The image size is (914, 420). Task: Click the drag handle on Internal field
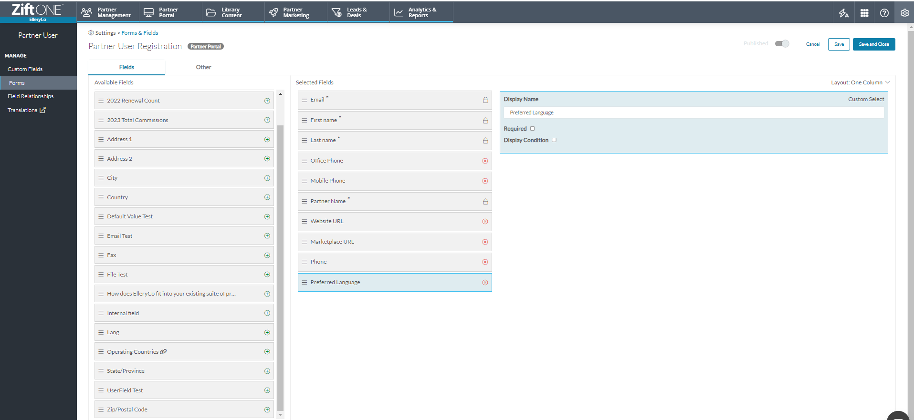(x=101, y=313)
